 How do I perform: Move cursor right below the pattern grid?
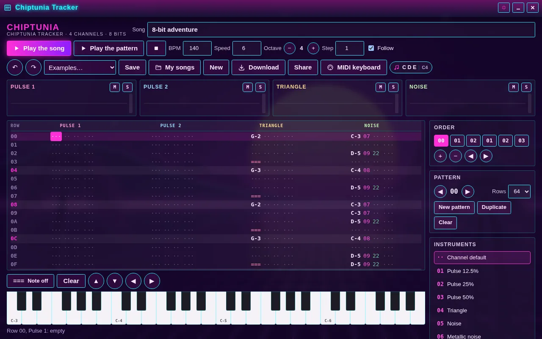(152, 281)
